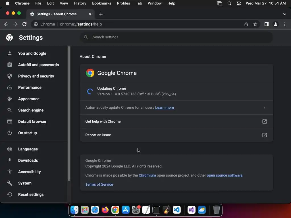Viewport: 291px width, 218px height.
Task: Open Get help with Chrome external link icon
Action: pyautogui.click(x=265, y=121)
